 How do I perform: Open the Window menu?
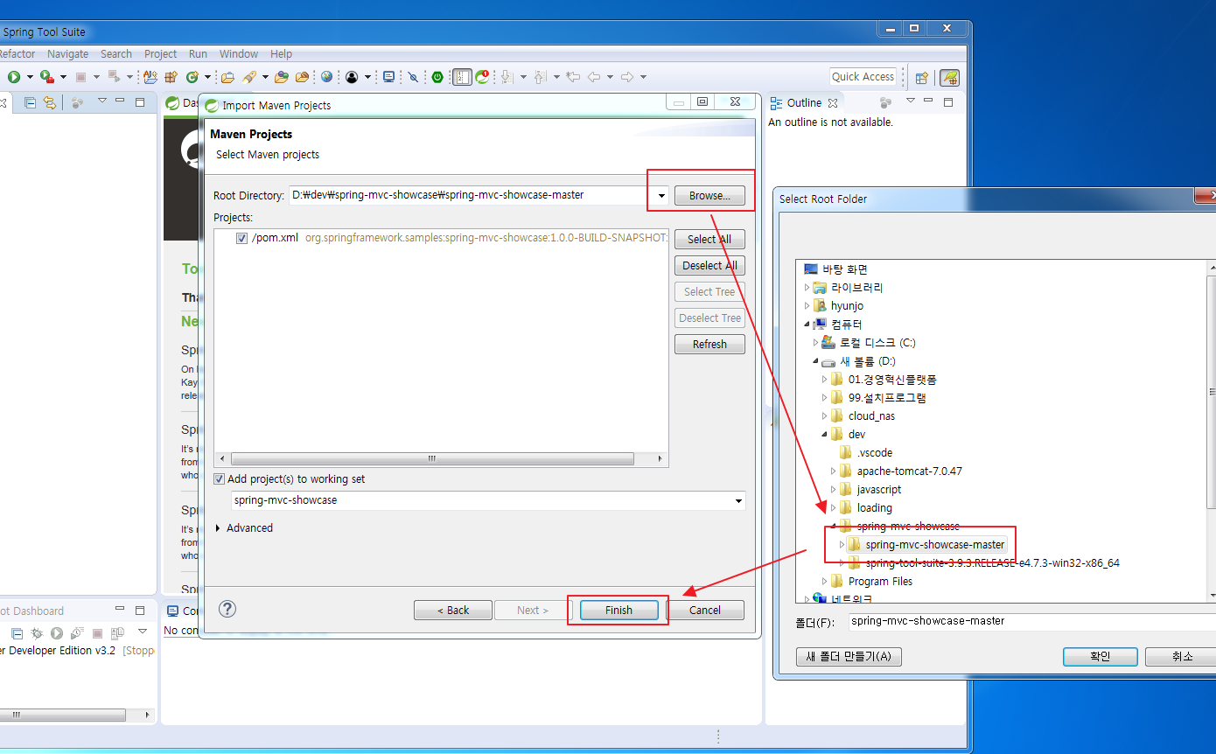[239, 54]
